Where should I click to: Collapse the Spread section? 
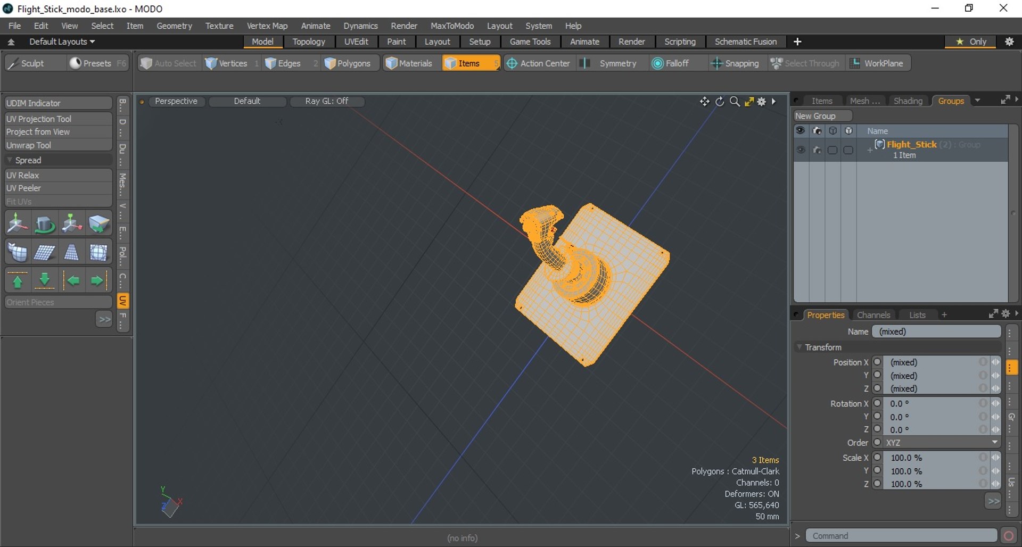(x=10, y=160)
